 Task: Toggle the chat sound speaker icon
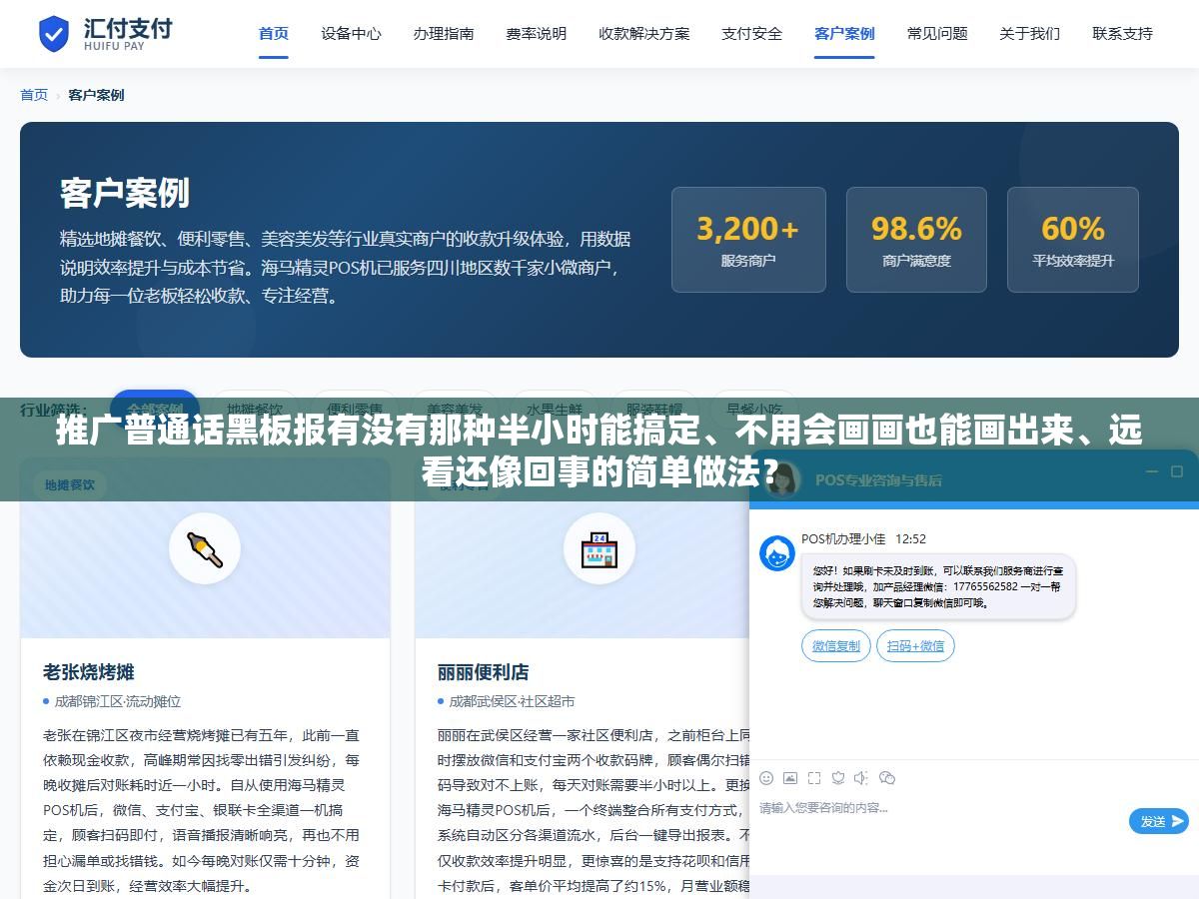(x=861, y=777)
